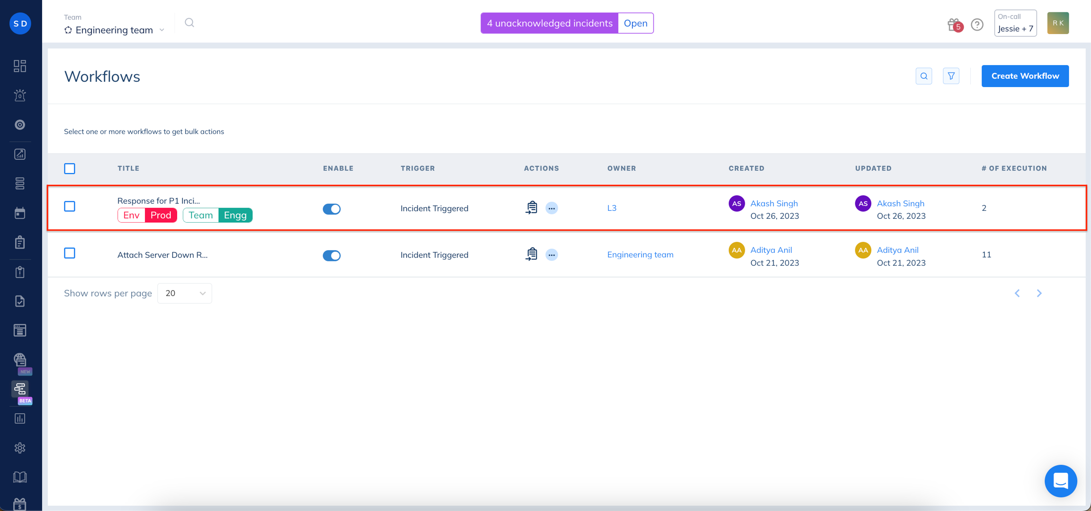
Task: Expand the Engineering team selector
Action: pos(115,30)
